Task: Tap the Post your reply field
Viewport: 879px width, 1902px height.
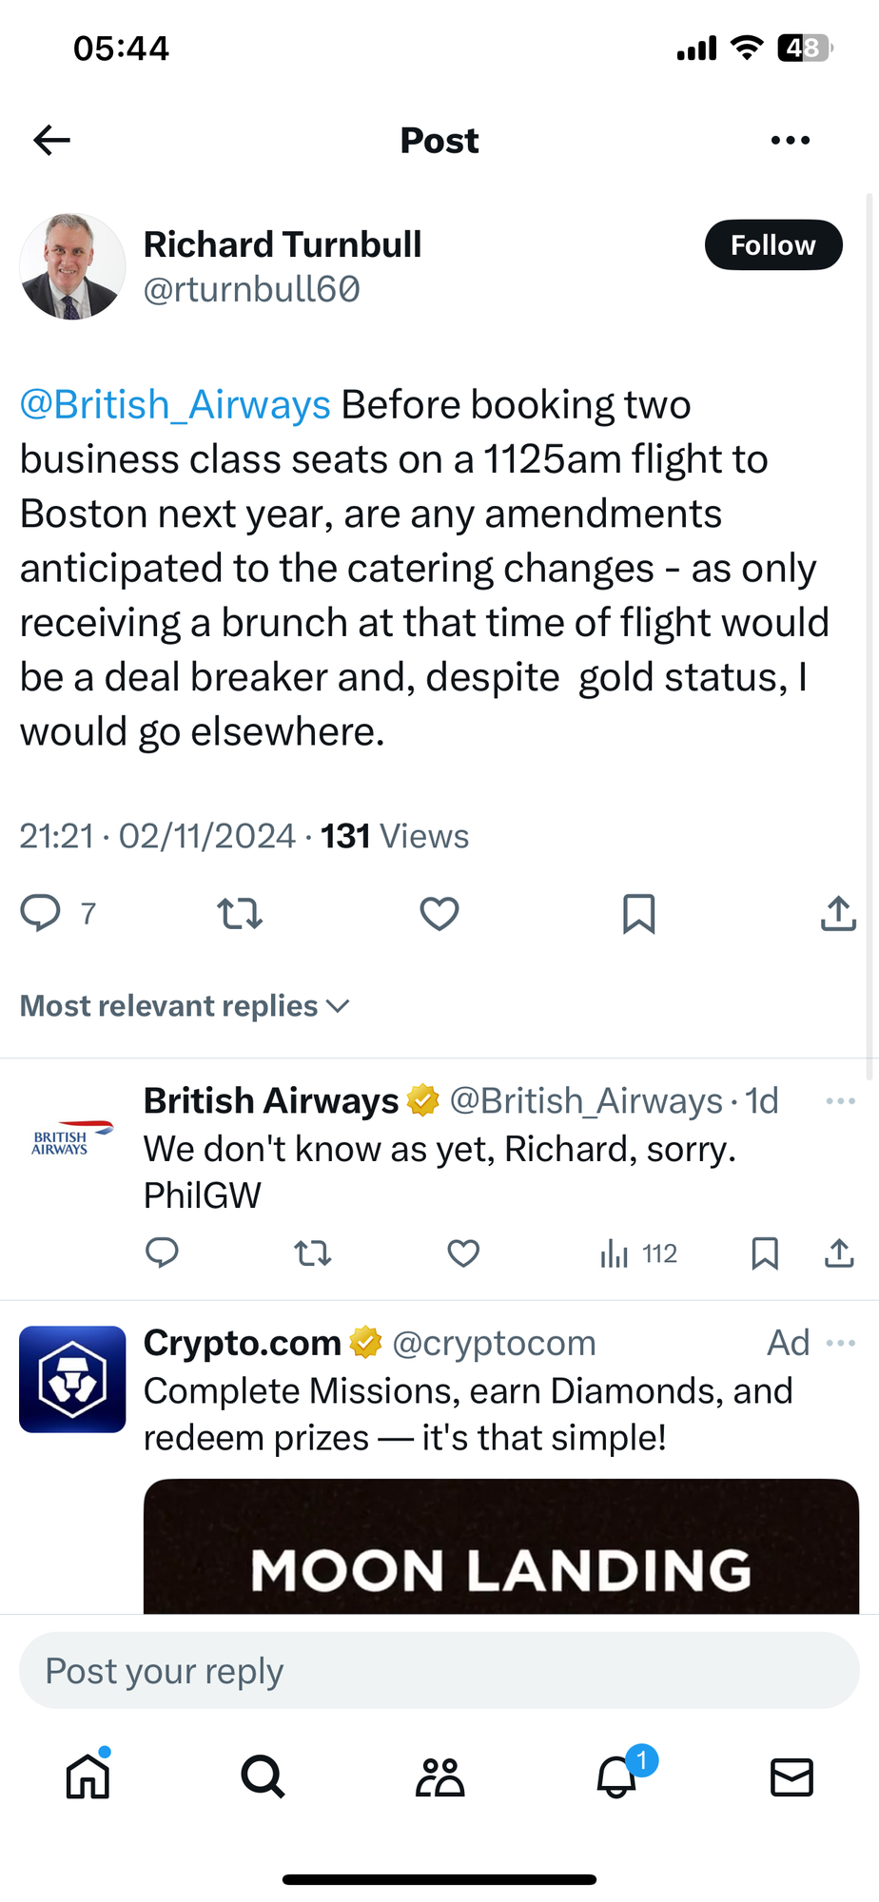Action: pyautogui.click(x=439, y=1671)
